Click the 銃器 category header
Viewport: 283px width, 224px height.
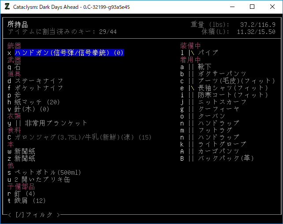pyautogui.click(x=14, y=46)
